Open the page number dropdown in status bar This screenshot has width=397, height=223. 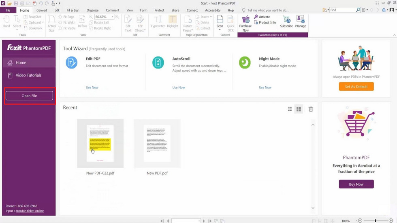[199, 221]
